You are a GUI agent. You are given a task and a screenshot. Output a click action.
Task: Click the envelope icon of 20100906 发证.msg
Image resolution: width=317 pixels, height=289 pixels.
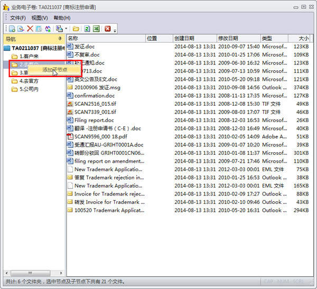(x=70, y=87)
